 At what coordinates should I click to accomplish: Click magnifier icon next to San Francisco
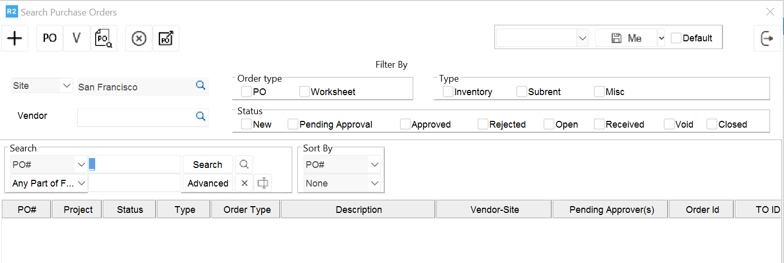tap(201, 85)
